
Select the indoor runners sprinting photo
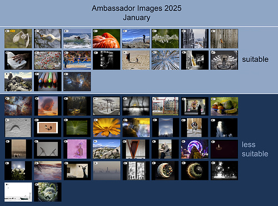[77, 60]
